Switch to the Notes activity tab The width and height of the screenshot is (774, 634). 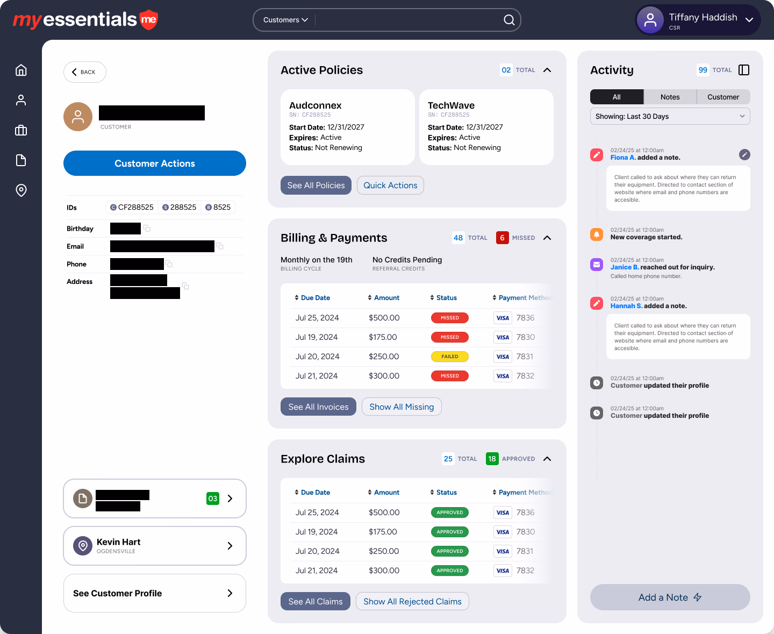point(670,97)
